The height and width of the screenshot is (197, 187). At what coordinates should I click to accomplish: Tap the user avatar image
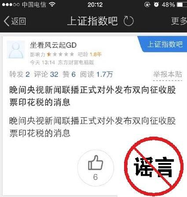(x=16, y=50)
